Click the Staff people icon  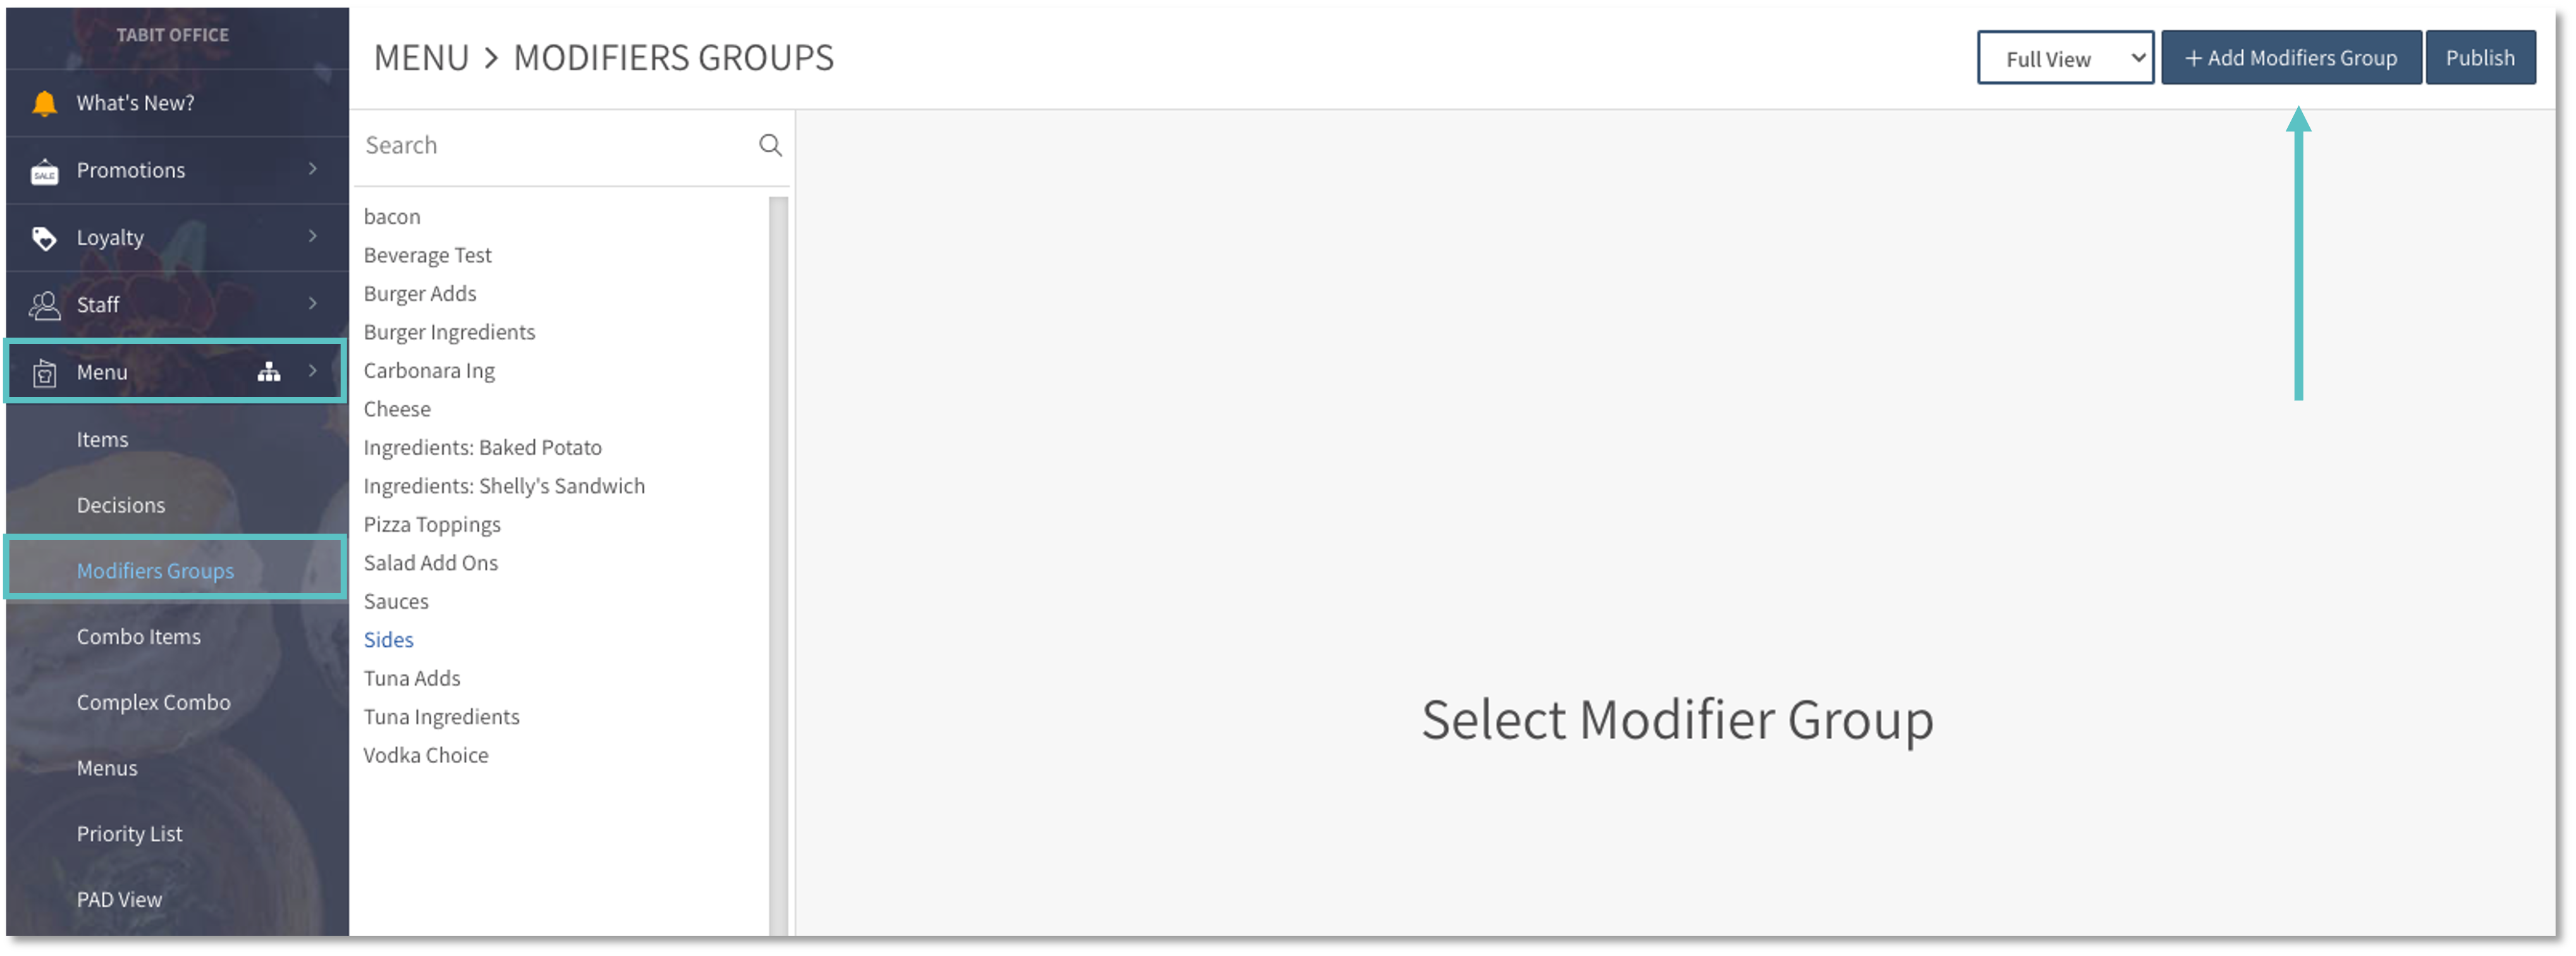44,305
